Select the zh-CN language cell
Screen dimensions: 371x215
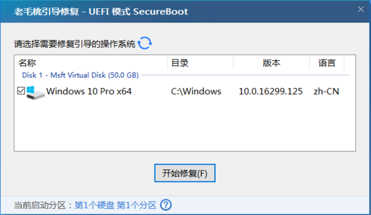pyautogui.click(x=326, y=92)
